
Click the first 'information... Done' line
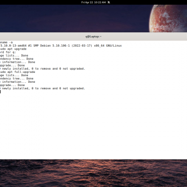coord(17,62)
